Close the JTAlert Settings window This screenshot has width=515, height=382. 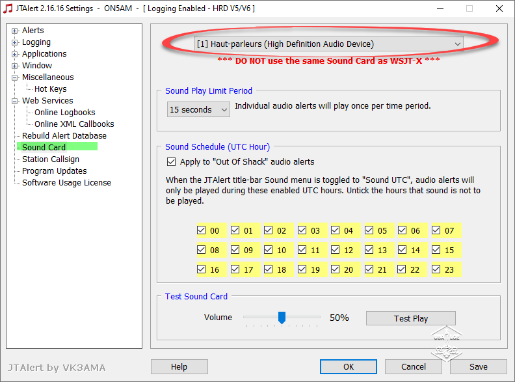point(499,8)
